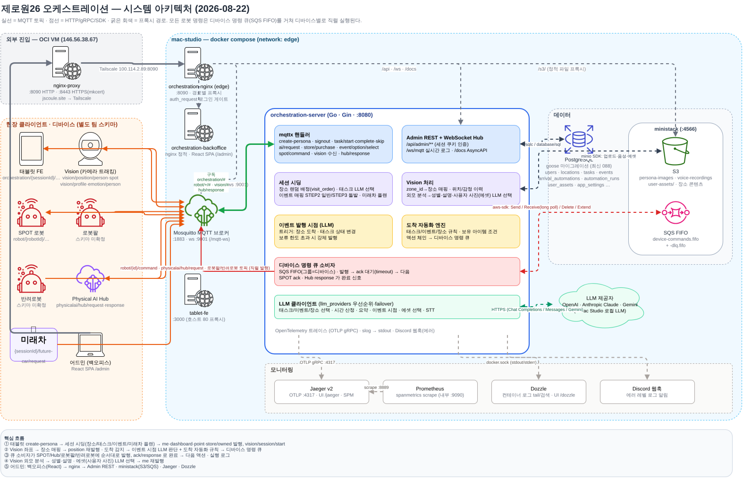The image size is (743, 478).
Task: Select the LLM 클라이언트 box
Action: 397,307
